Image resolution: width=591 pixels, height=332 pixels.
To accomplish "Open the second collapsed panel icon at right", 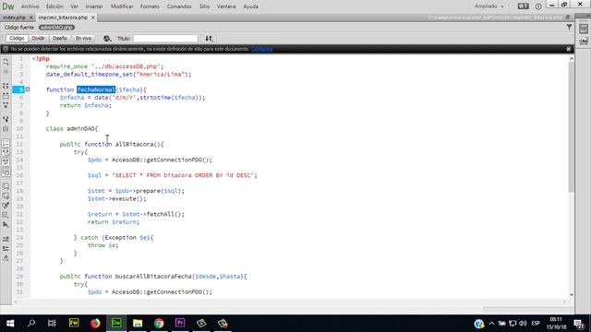I will click(584, 41).
